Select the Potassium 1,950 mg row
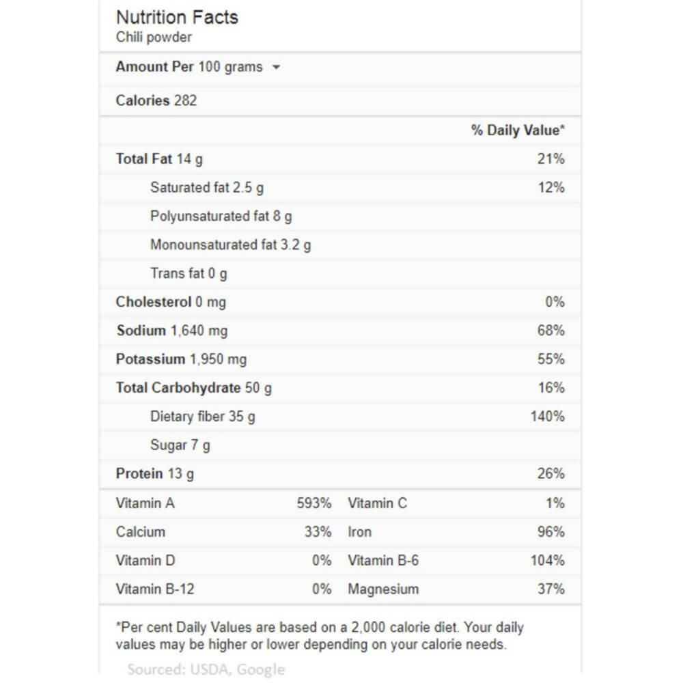The width and height of the screenshot is (683, 683). tap(181, 359)
